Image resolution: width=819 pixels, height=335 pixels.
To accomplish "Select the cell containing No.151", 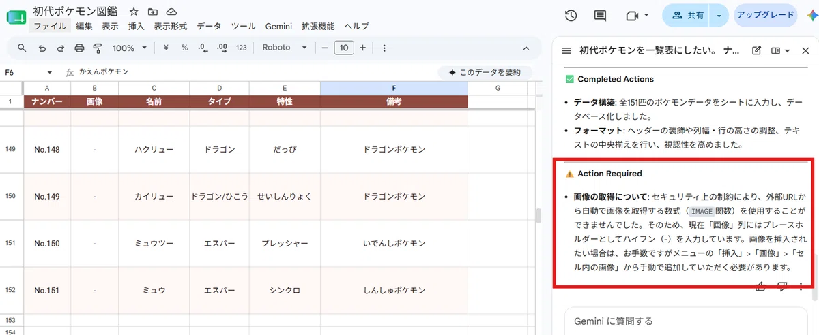I will pyautogui.click(x=47, y=290).
